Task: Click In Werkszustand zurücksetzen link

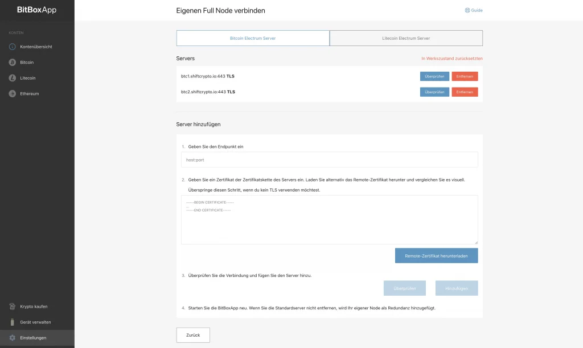Action: tap(451, 59)
